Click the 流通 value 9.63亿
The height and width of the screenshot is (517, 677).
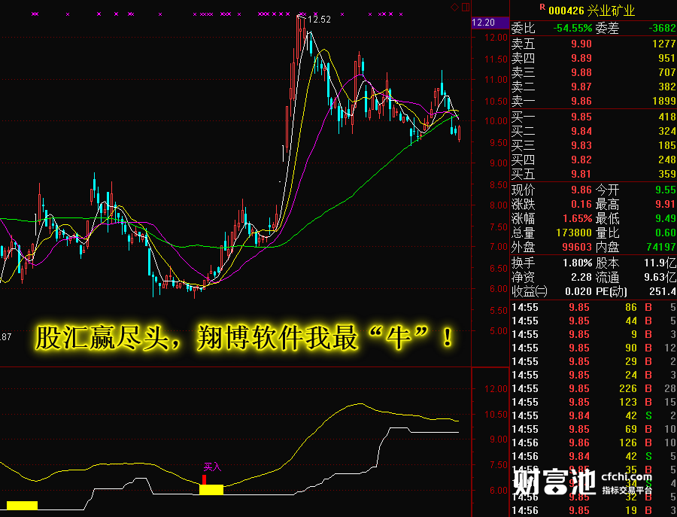tap(660, 277)
